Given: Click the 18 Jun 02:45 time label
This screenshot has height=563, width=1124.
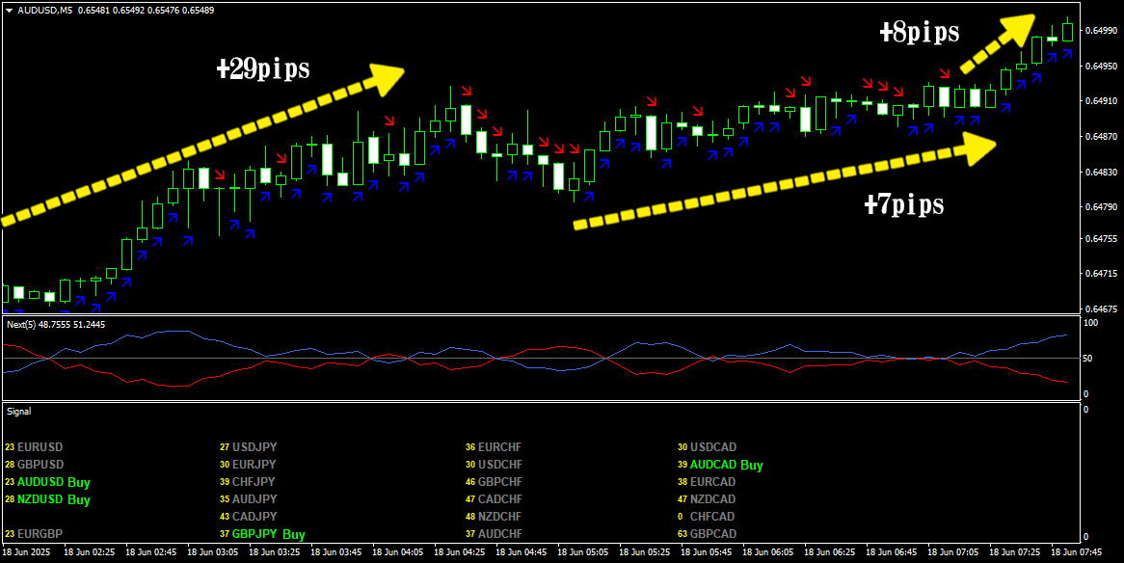Looking at the screenshot, I should click(150, 553).
